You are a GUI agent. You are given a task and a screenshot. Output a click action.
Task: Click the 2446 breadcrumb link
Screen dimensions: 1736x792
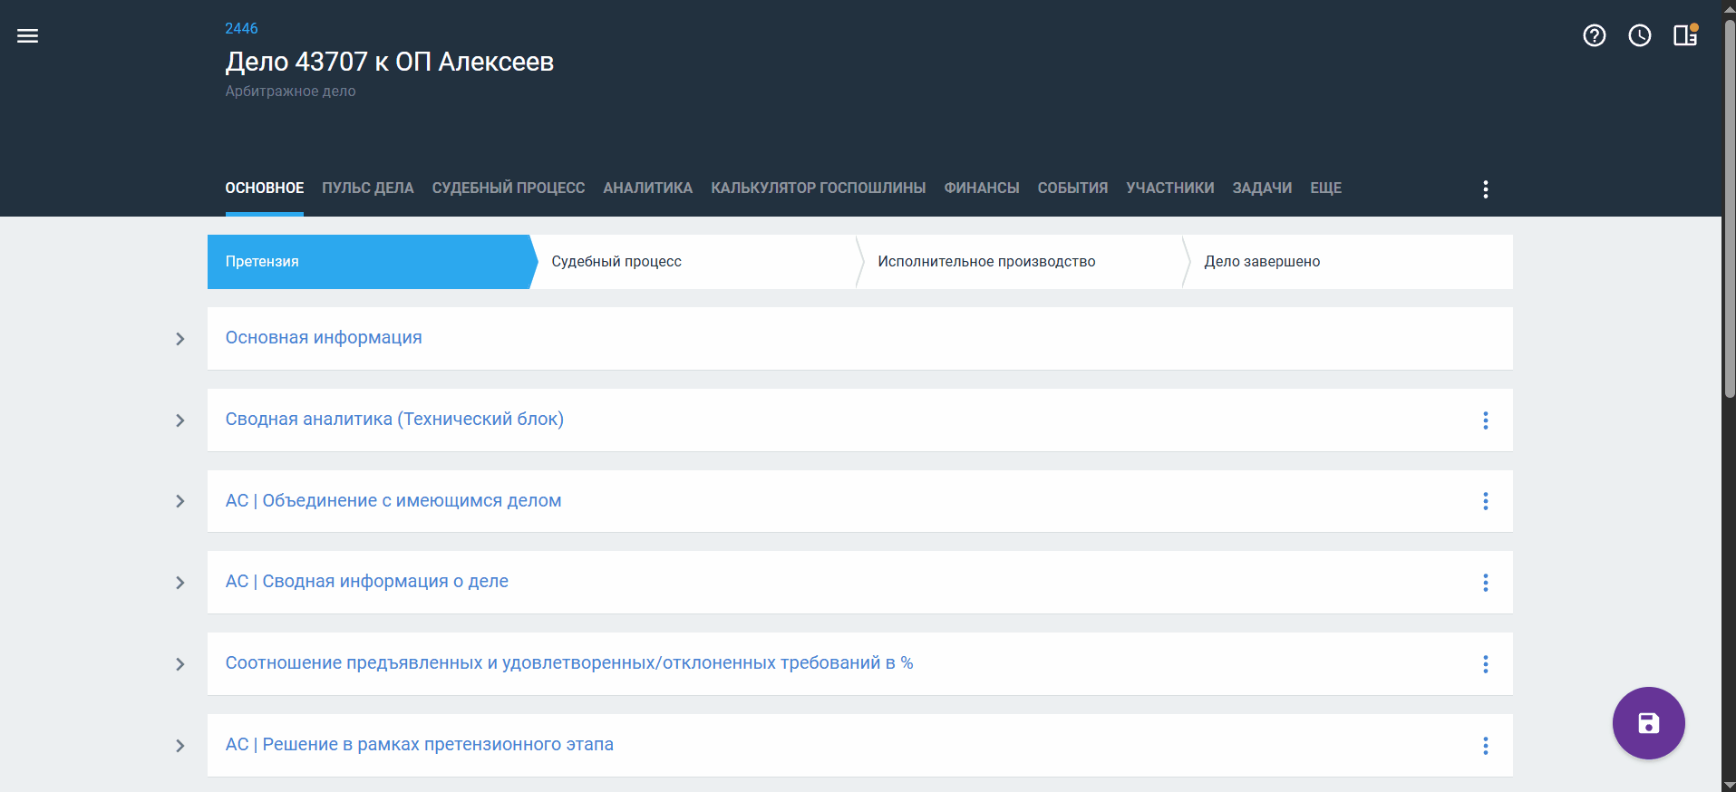pos(241,28)
